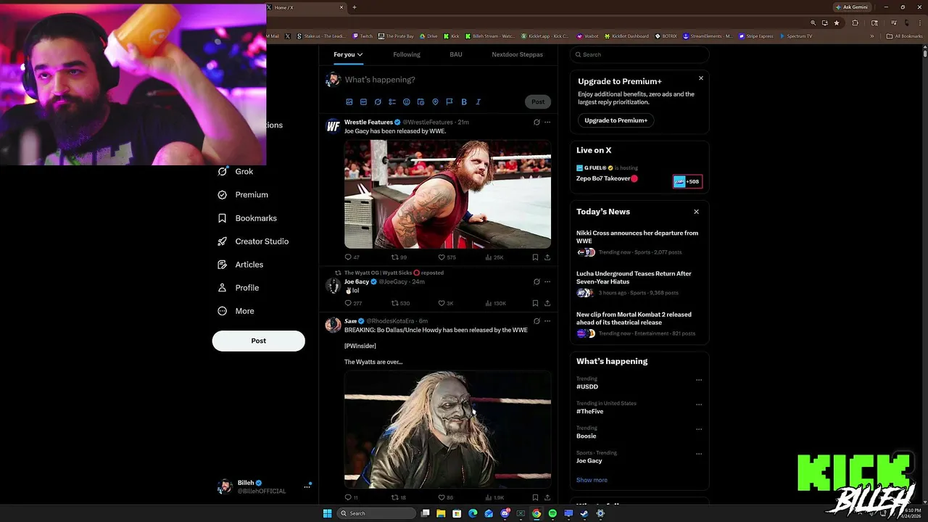Open more options on Joe Gacy's post
The height and width of the screenshot is (522, 928).
[547, 281]
